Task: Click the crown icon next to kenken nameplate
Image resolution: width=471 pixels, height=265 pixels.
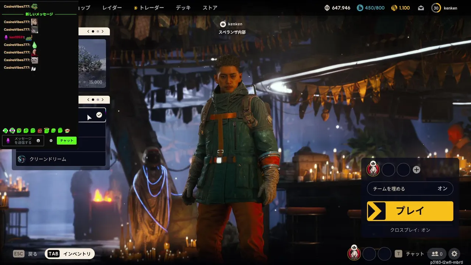Action: click(x=223, y=24)
